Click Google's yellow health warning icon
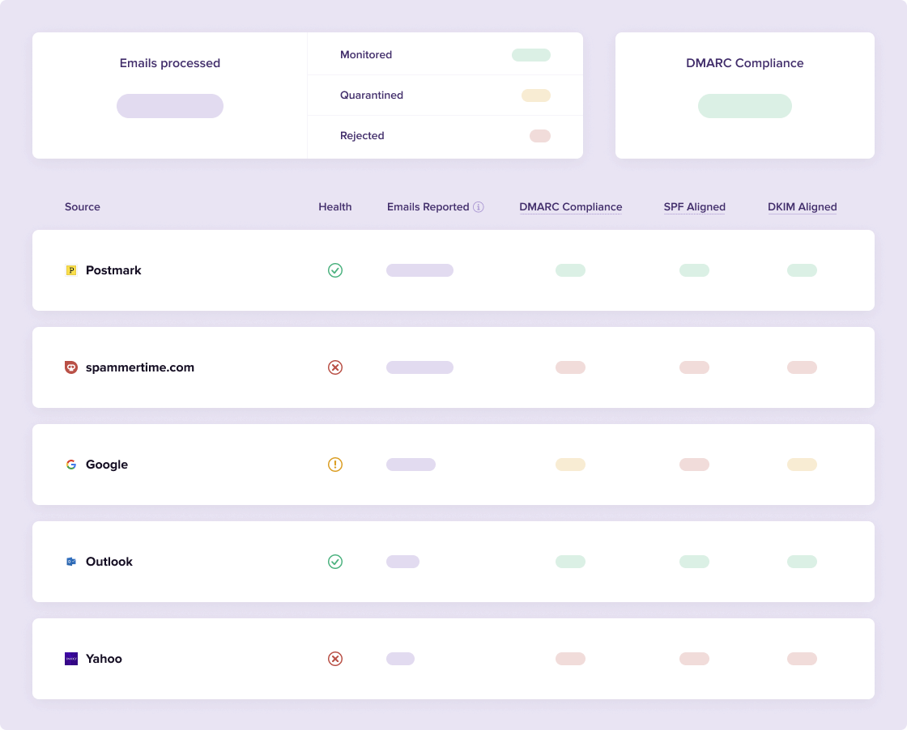Screen dimensions: 907x730 [x=335, y=465]
